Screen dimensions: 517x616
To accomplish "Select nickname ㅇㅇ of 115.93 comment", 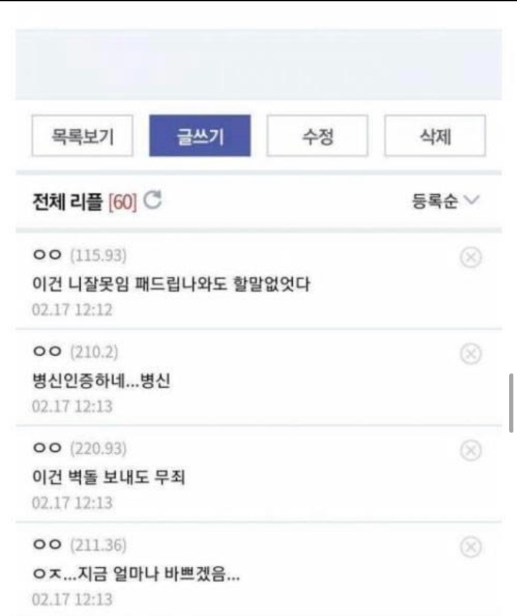I will click(47, 255).
